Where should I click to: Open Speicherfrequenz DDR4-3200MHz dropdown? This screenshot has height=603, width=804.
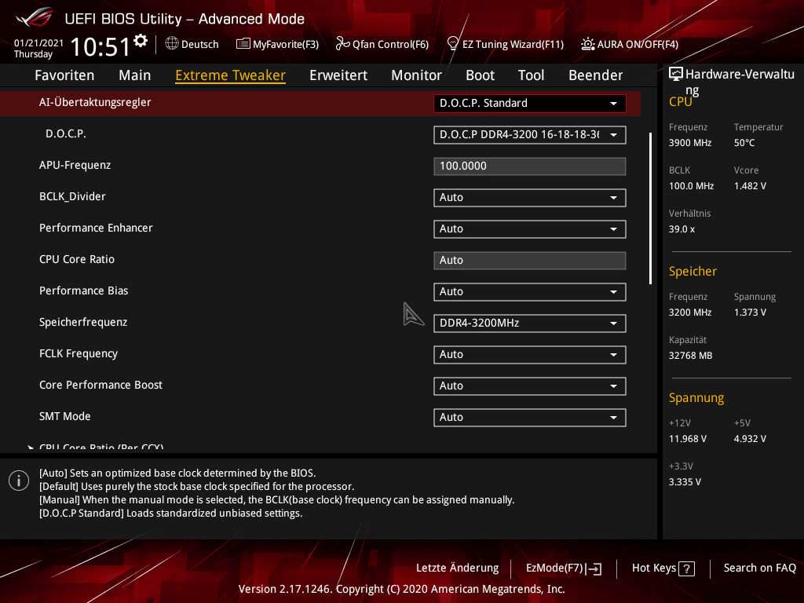530,323
